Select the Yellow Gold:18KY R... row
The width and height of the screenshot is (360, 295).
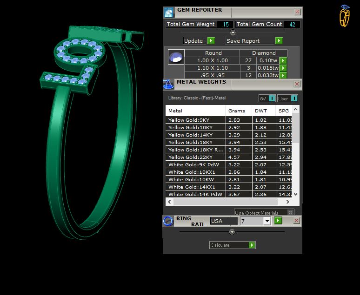pyautogui.click(x=229, y=150)
